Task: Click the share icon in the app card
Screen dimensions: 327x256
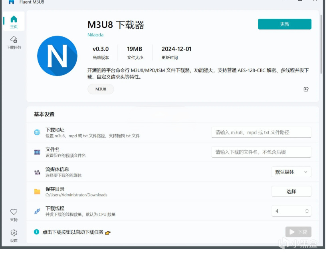Action: pos(306,89)
